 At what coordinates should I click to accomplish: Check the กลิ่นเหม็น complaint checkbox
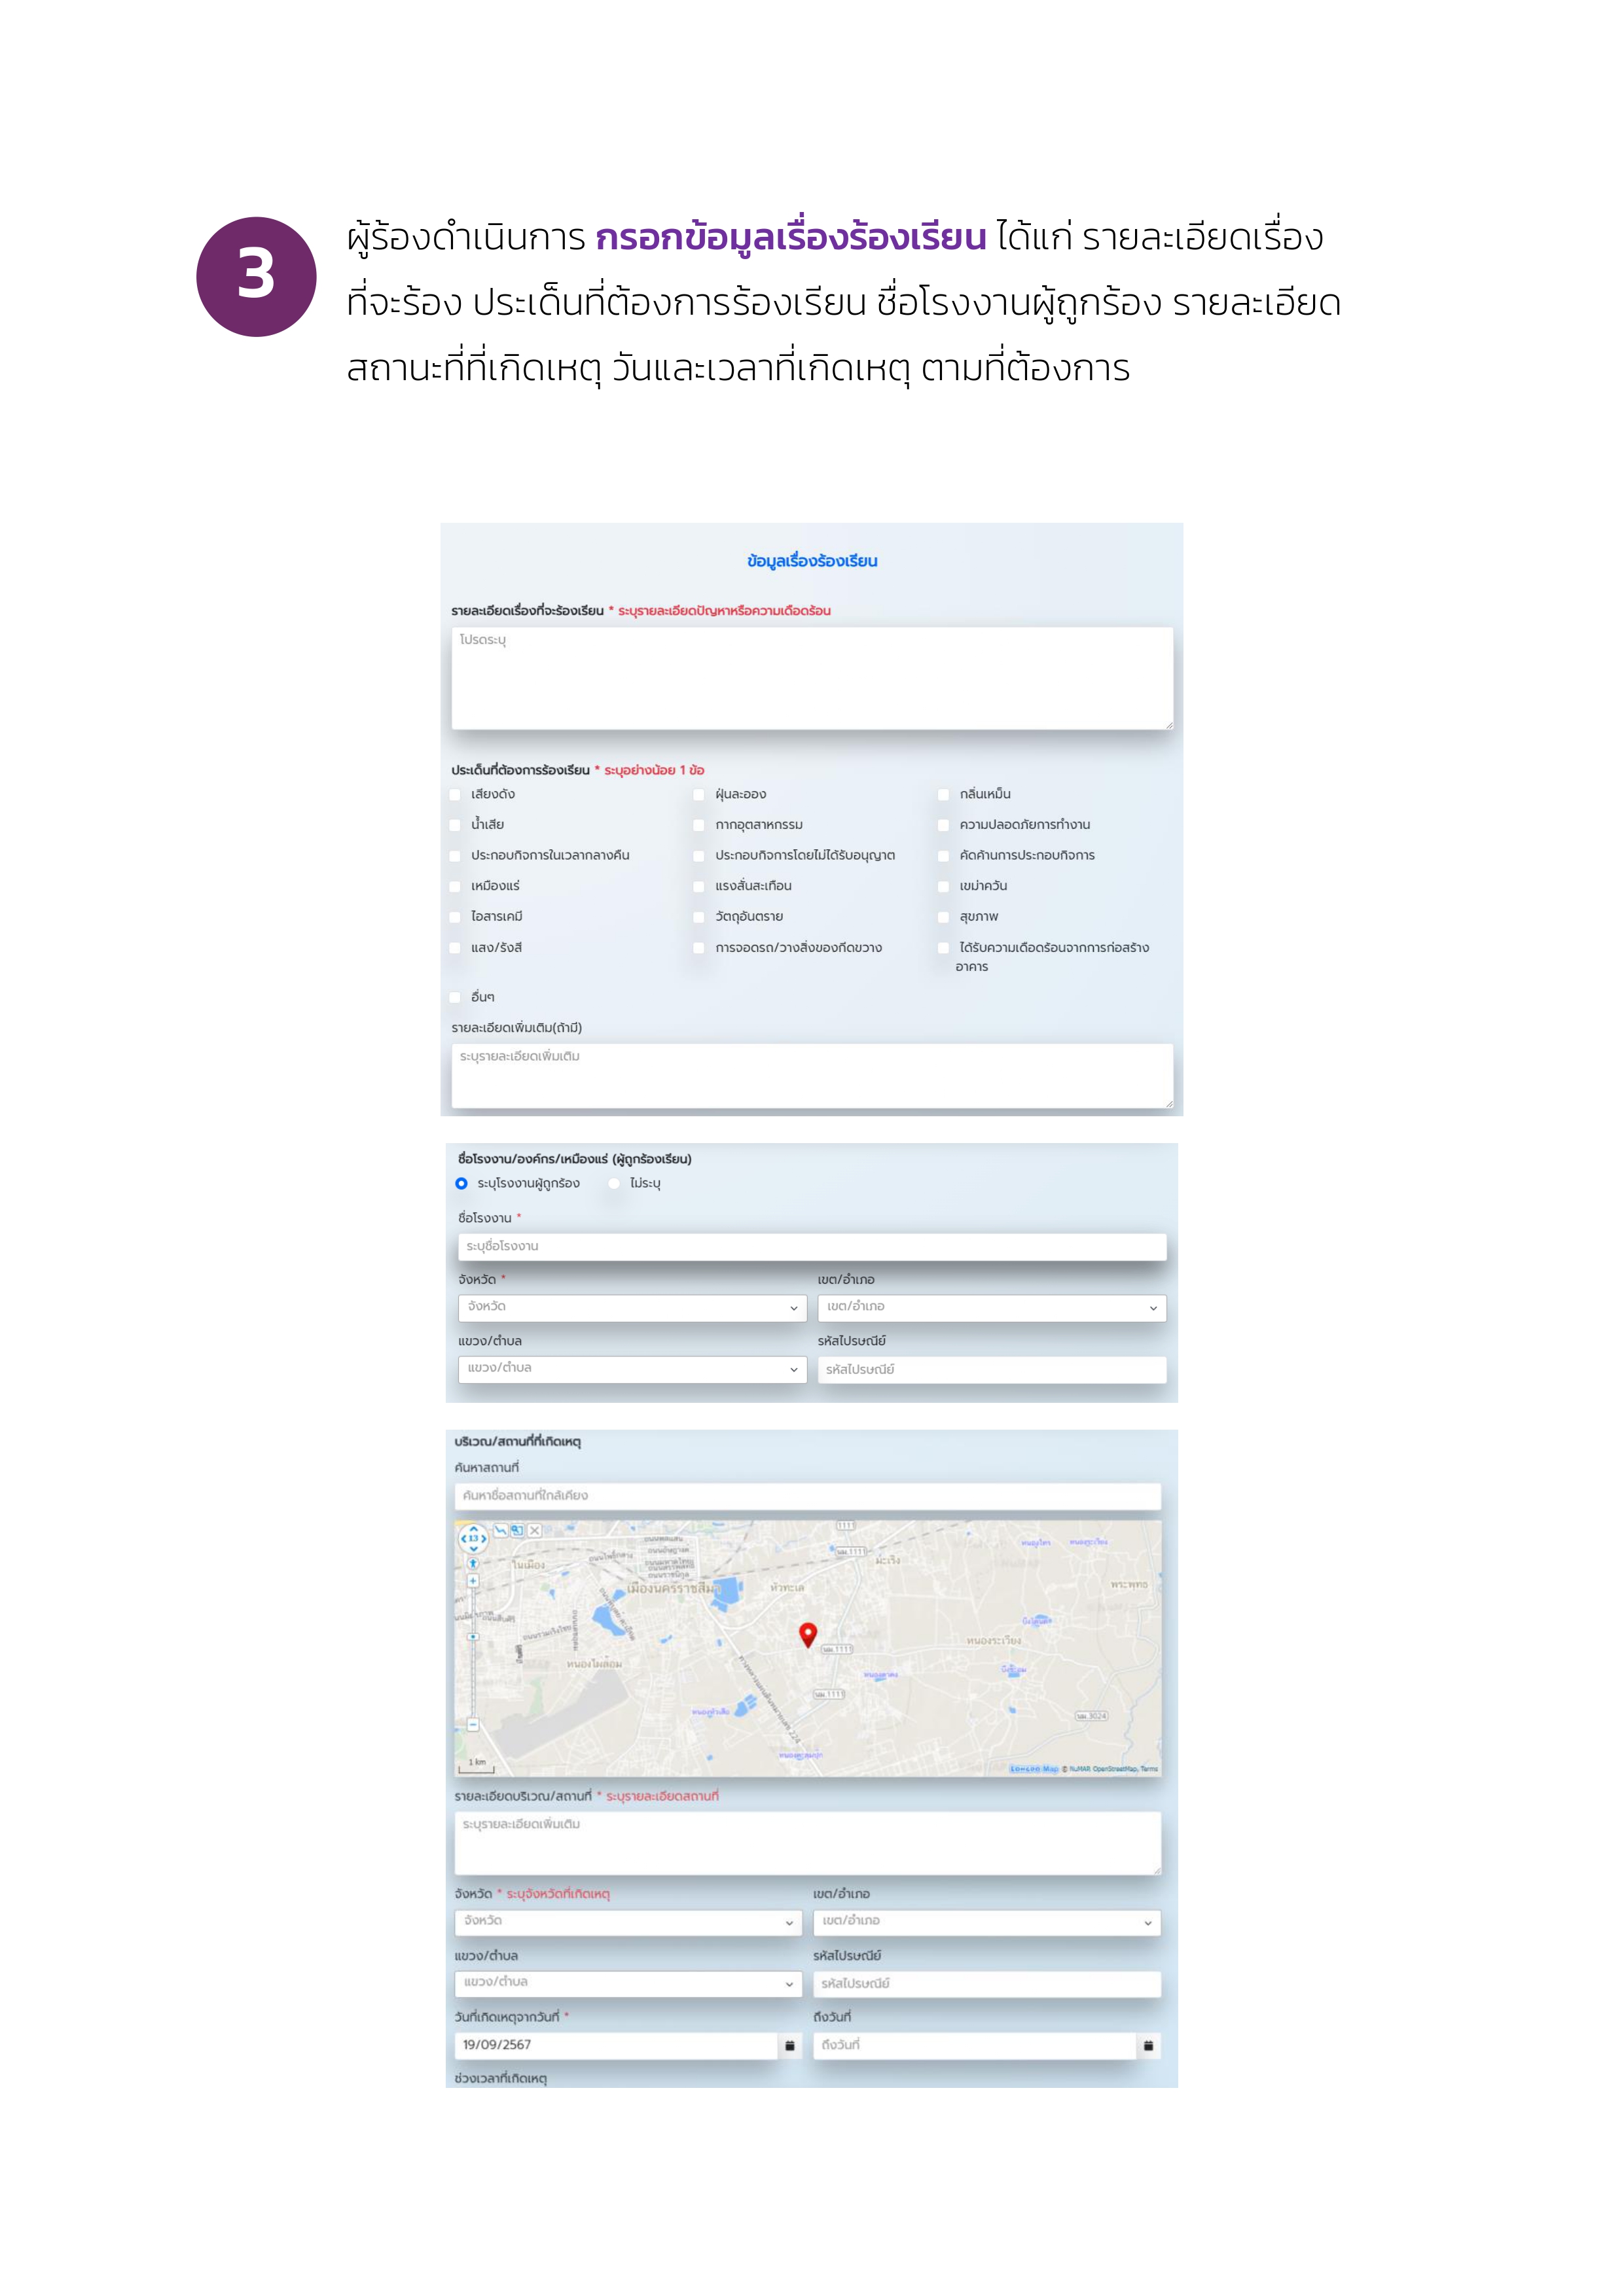pyautogui.click(x=944, y=795)
